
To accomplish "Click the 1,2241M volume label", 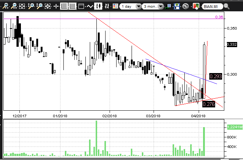I will pyautogui.click(x=235, y=127).
